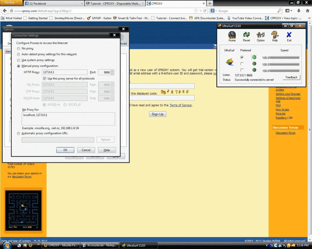Screen dimensions: 312x249
Task: Check third UltraSurf Preferred server checkbox
Action: click(x=242, y=70)
